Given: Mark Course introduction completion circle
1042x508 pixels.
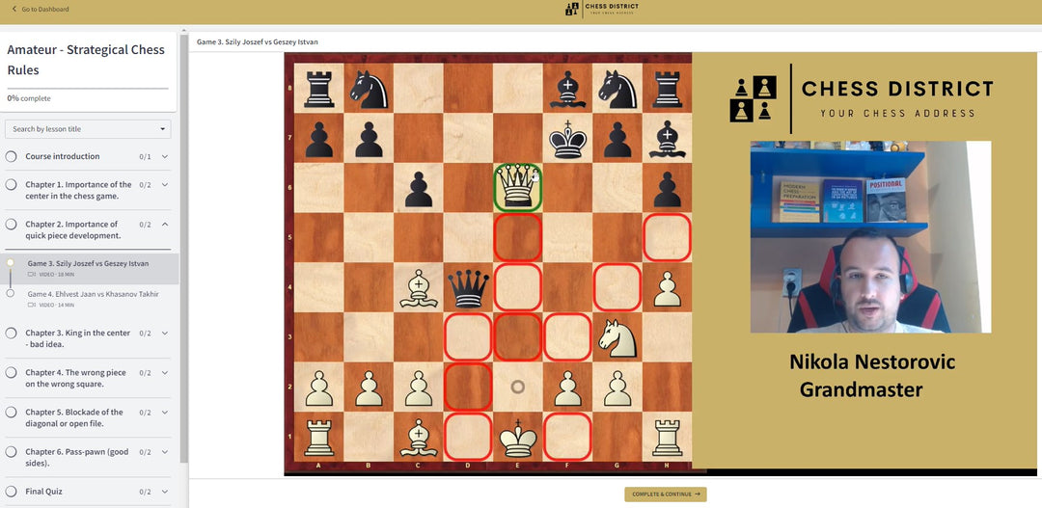Looking at the screenshot, I should pos(12,156).
